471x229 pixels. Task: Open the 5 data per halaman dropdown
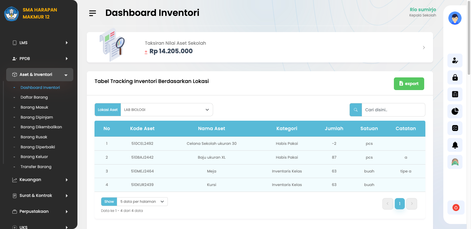142,202
